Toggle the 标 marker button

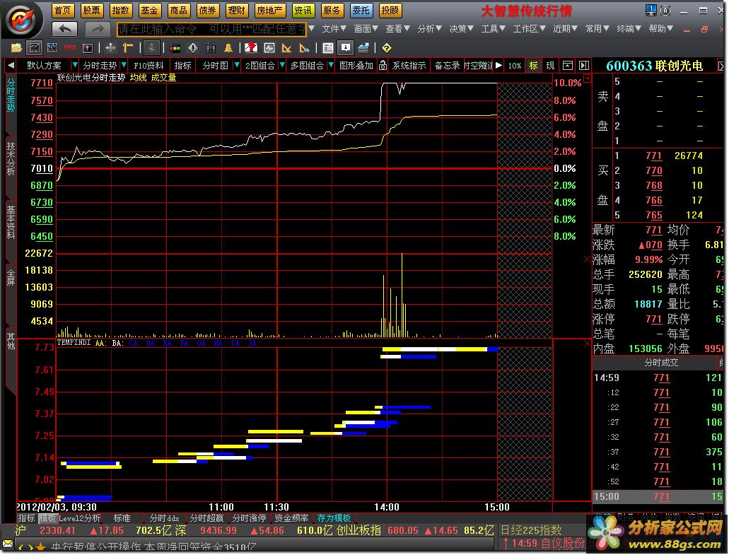click(x=533, y=66)
